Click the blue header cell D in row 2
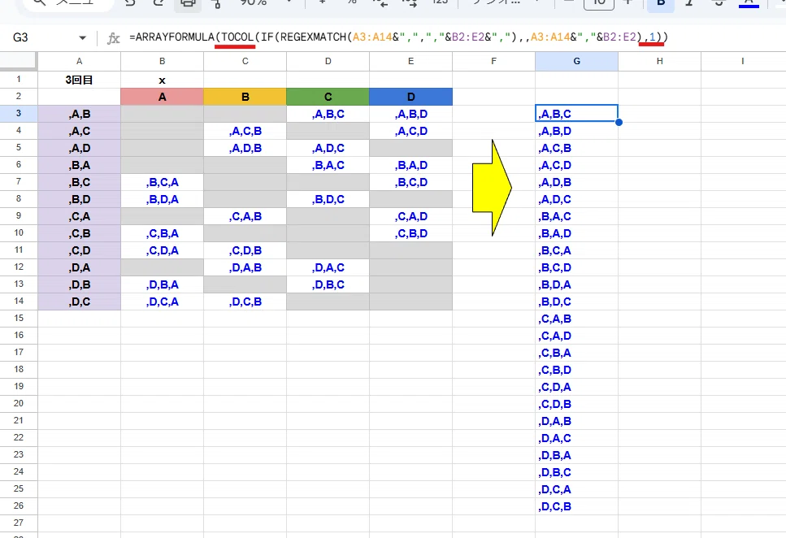786x538 pixels. click(x=410, y=97)
